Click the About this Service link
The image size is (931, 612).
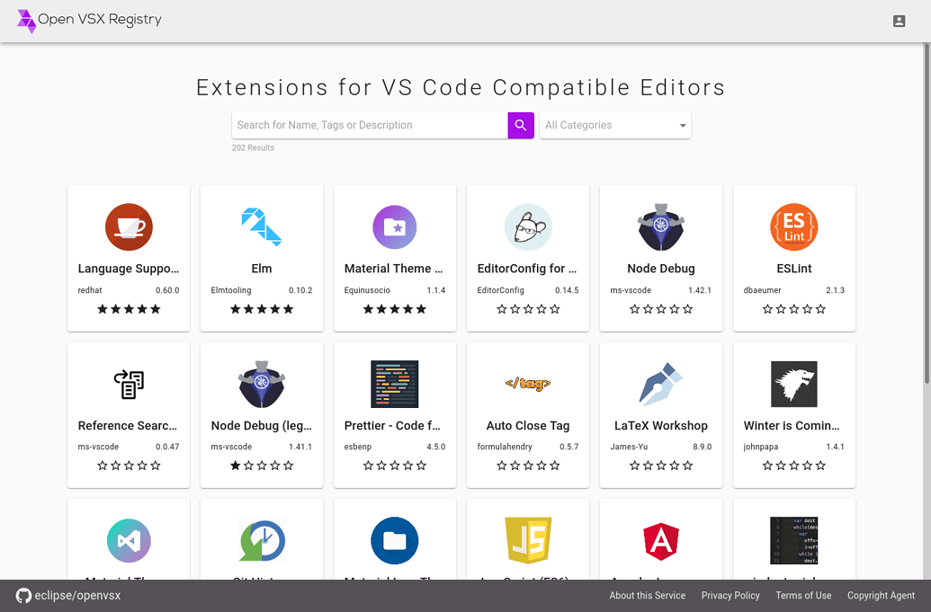(x=647, y=595)
